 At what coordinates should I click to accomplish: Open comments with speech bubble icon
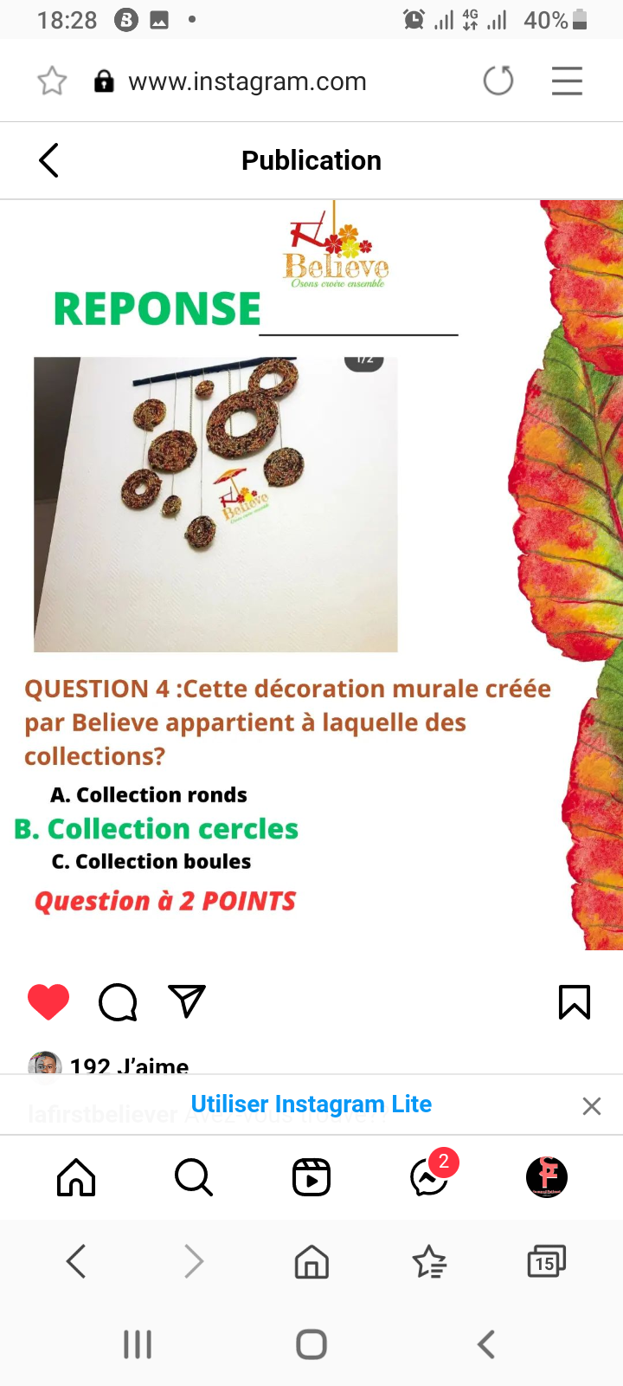tap(118, 1002)
